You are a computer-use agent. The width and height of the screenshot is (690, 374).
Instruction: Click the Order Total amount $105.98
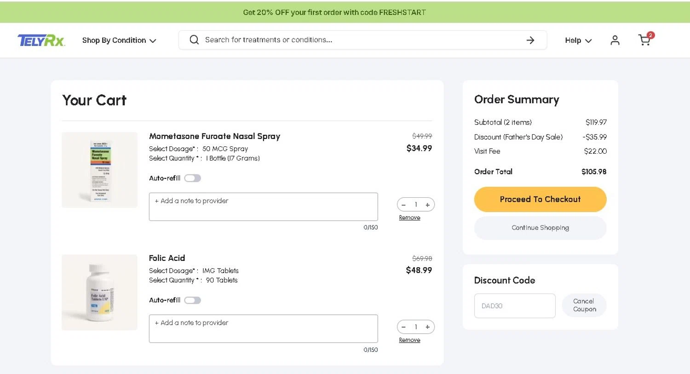point(594,172)
